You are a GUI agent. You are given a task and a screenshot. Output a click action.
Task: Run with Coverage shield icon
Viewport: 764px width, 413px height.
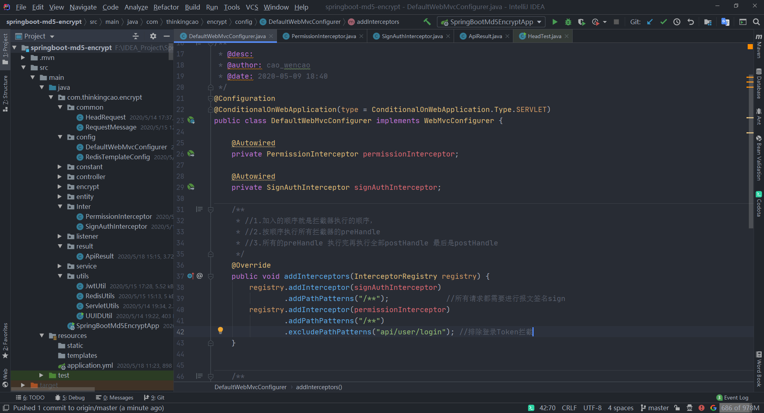coord(581,22)
